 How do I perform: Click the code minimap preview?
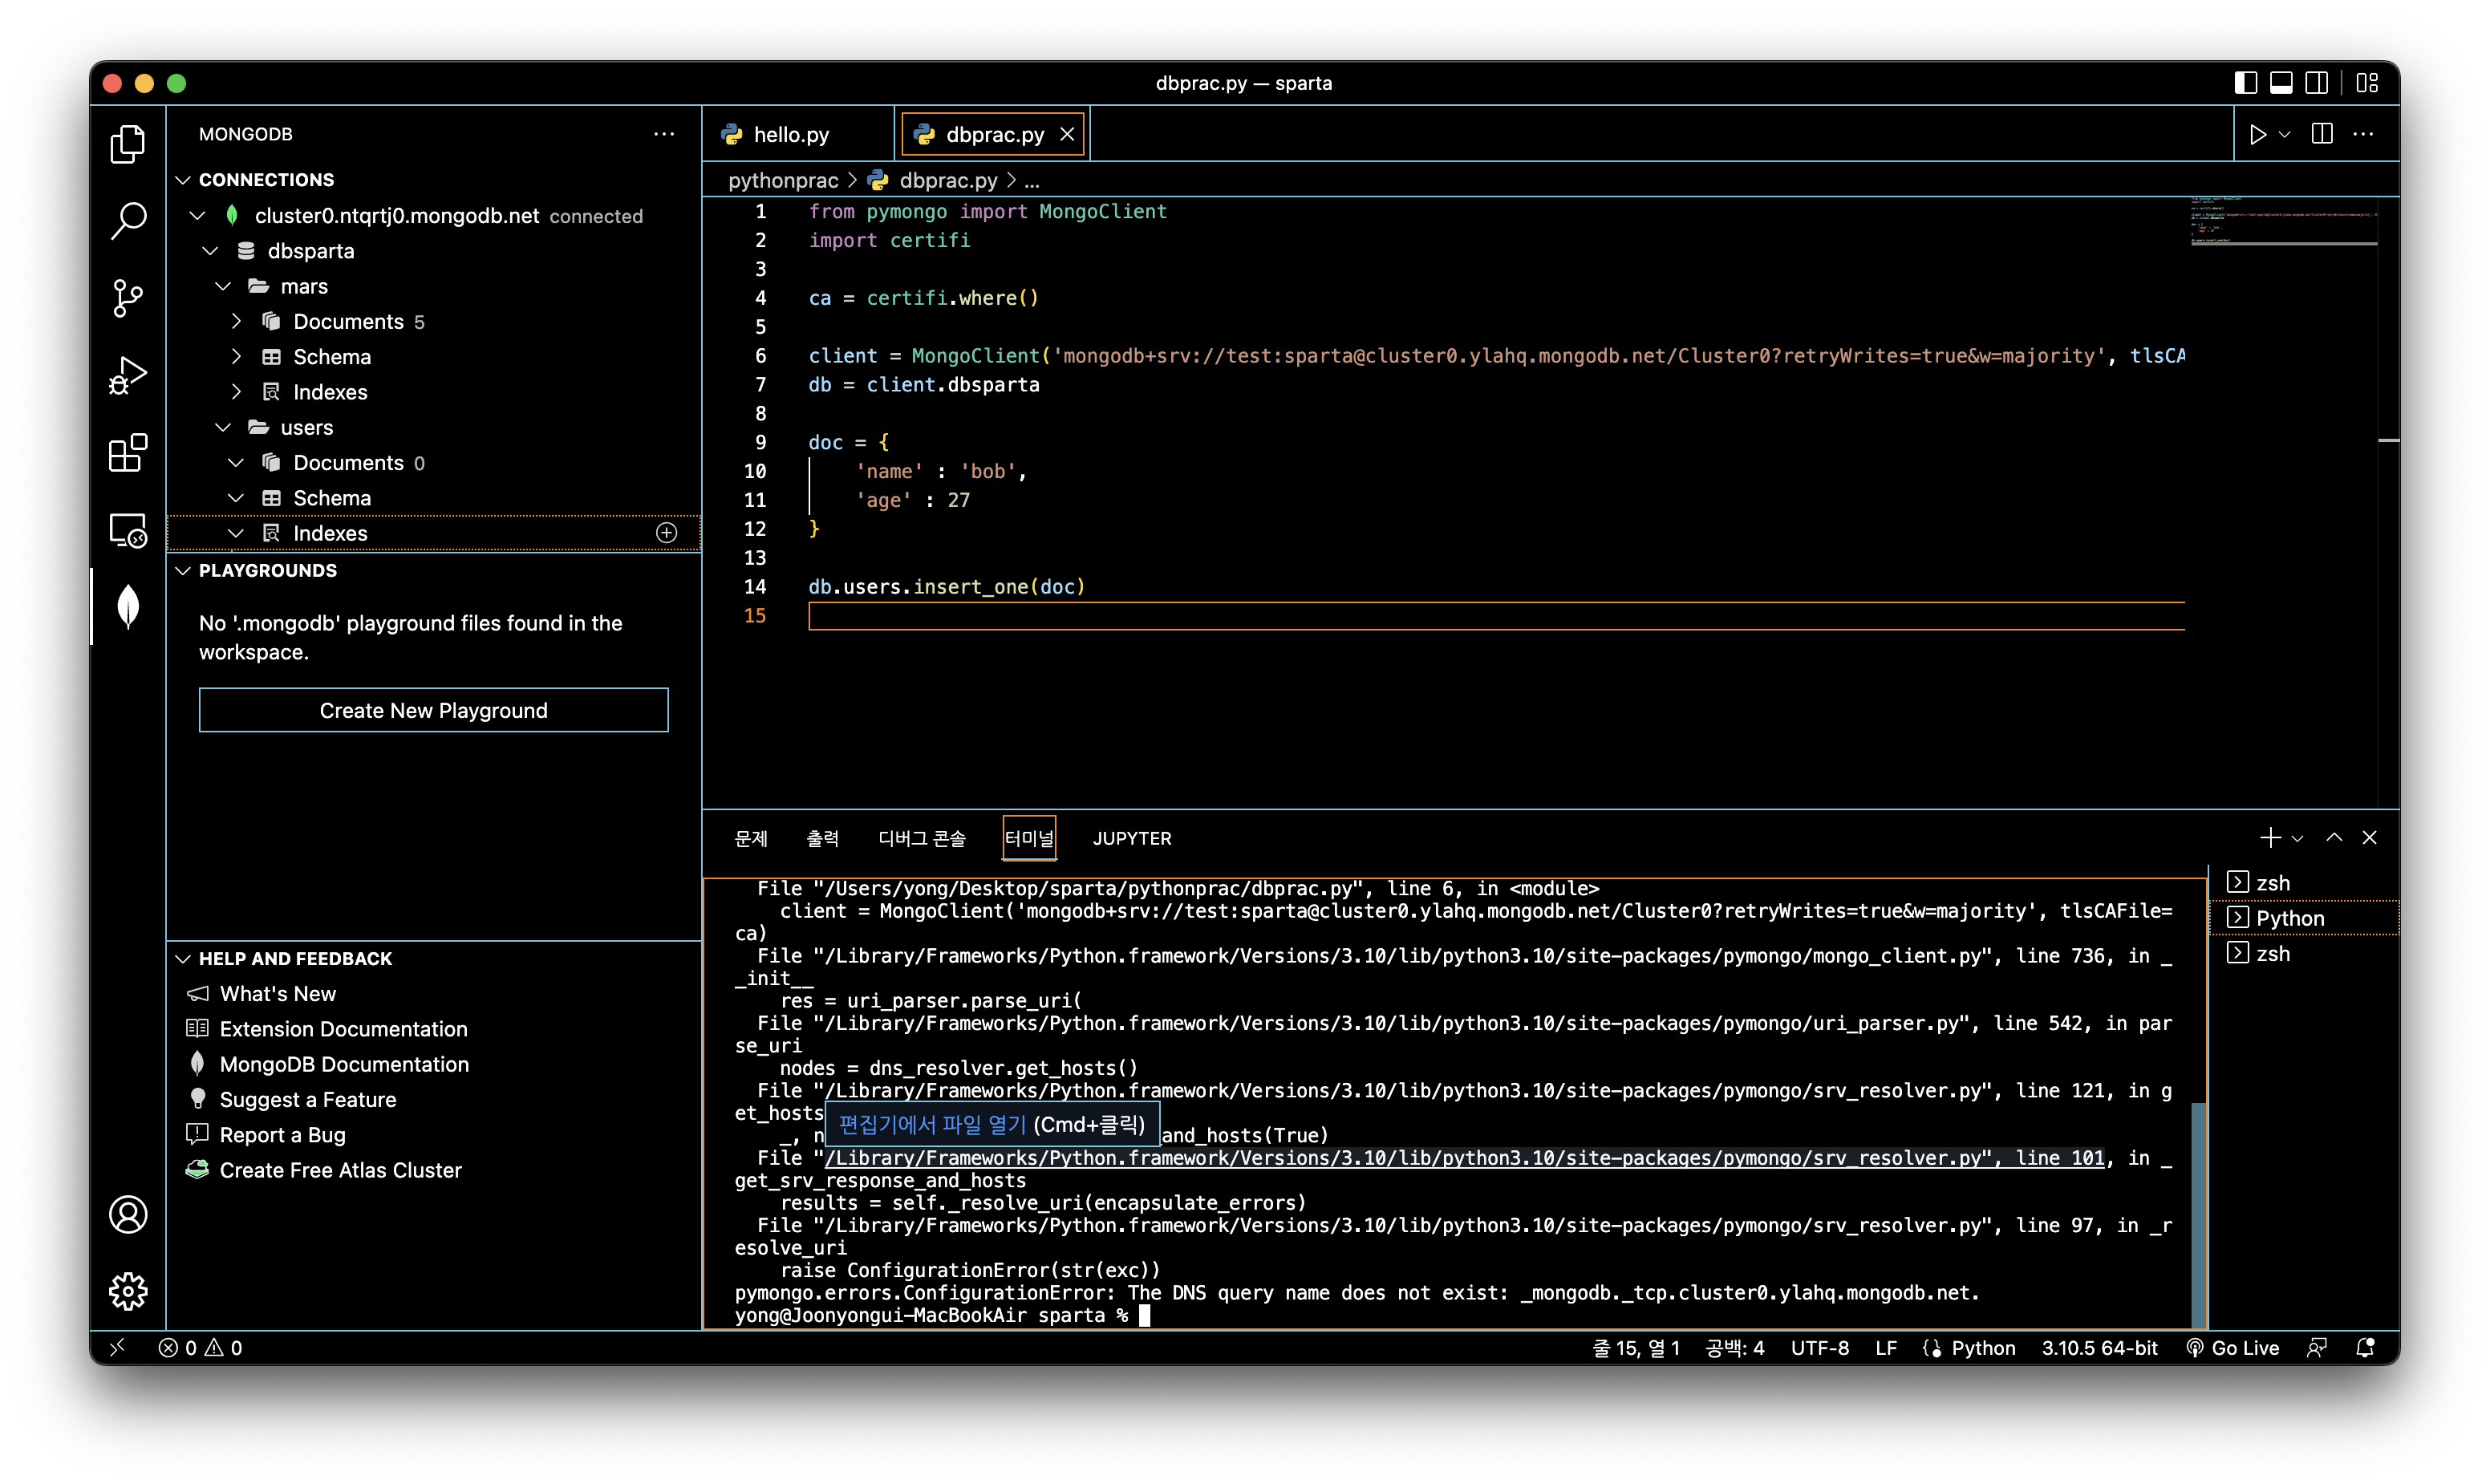[x=2283, y=222]
